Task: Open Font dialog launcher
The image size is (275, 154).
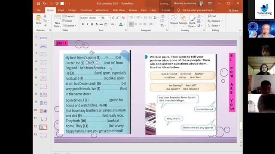Action: pyautogui.click(x=125, y=30)
